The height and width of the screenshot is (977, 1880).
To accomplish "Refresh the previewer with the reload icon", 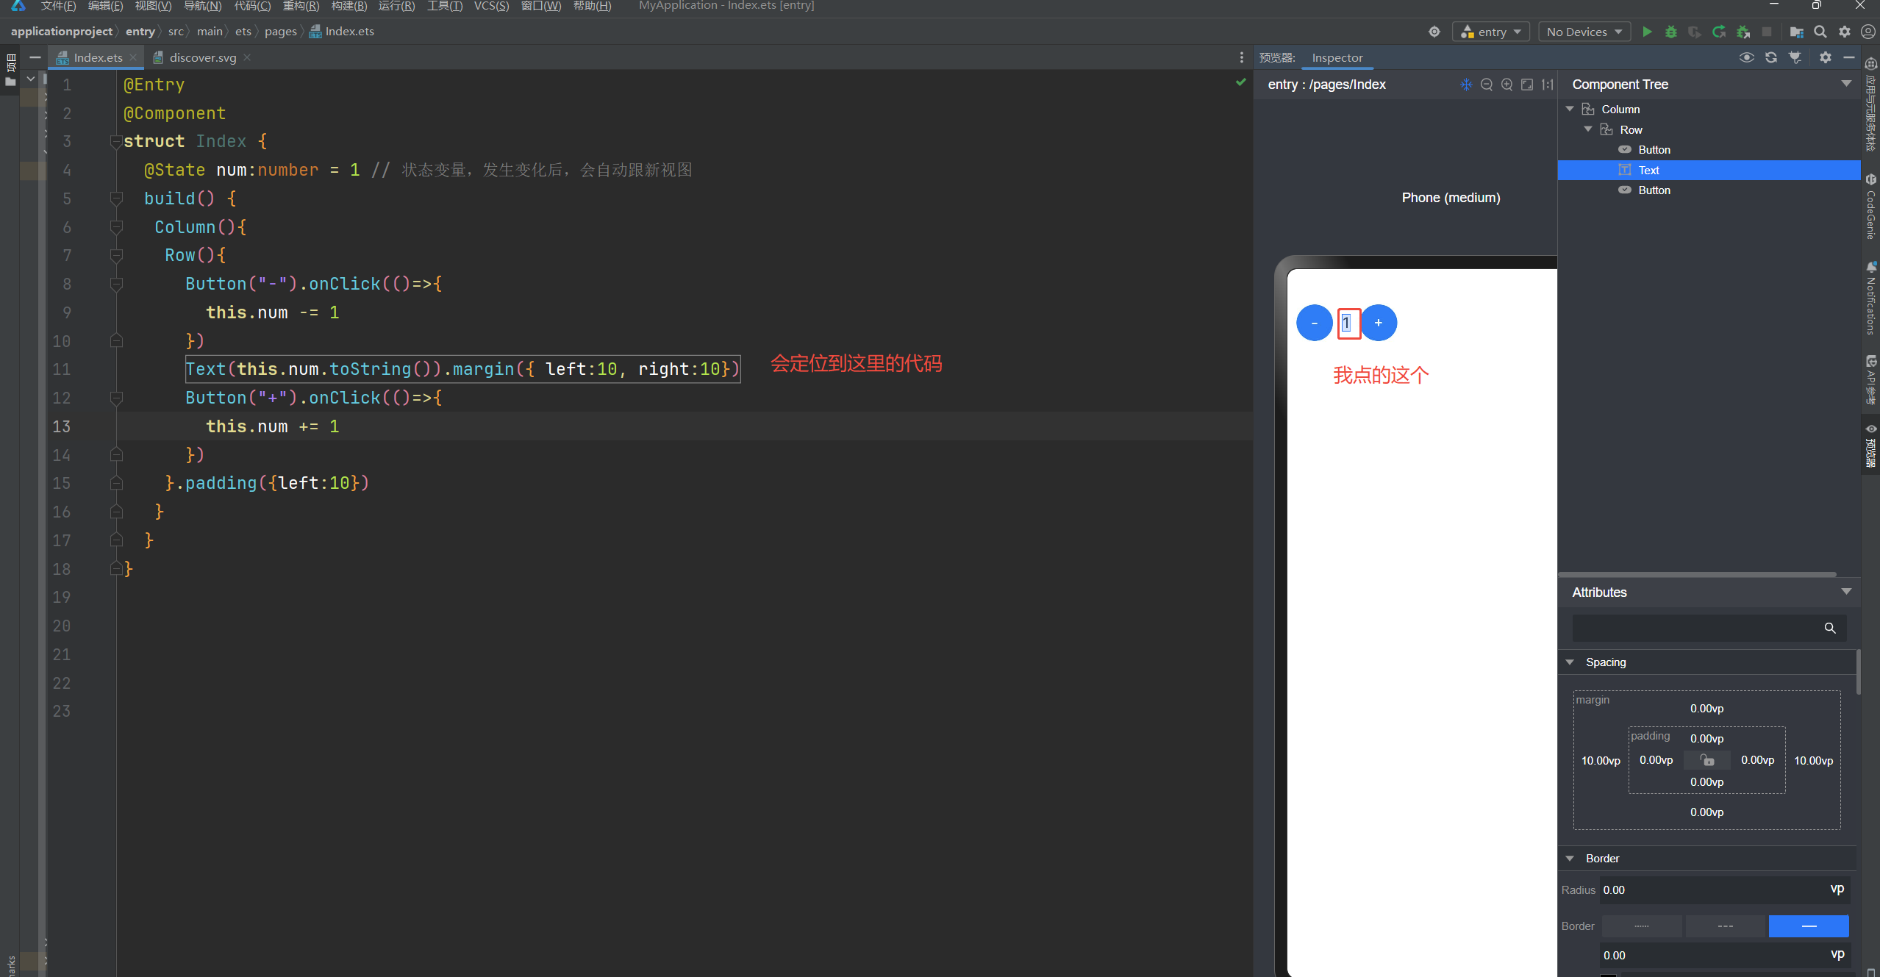I will [1771, 57].
